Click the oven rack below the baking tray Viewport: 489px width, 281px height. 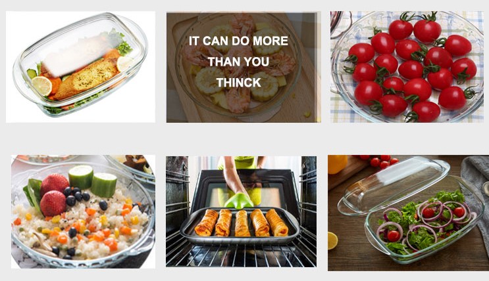pos(241,255)
